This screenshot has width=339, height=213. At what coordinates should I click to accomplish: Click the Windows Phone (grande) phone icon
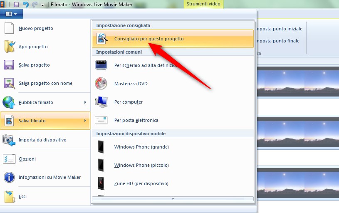pos(101,147)
